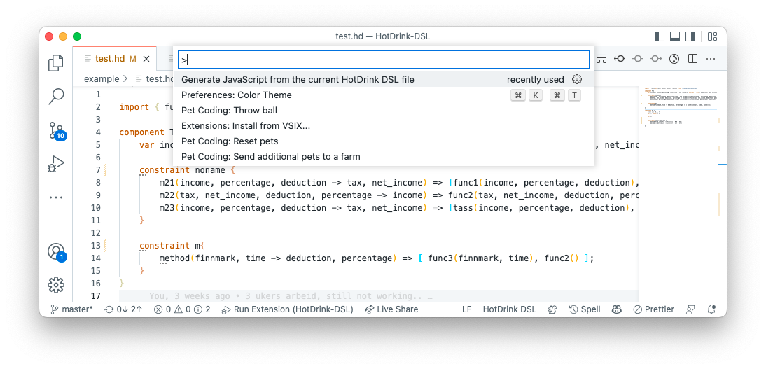Select Preferences: Color Theme command
Screen dimensions: 766x369
point(384,95)
